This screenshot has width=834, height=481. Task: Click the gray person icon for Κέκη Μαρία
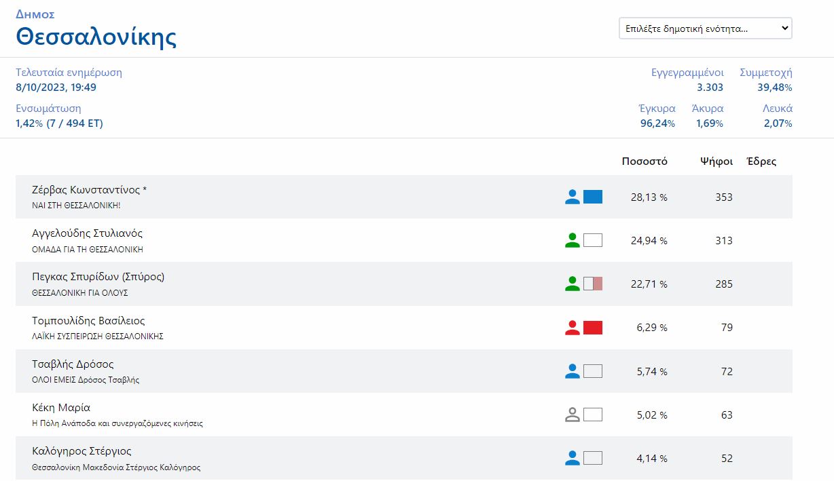573,415
